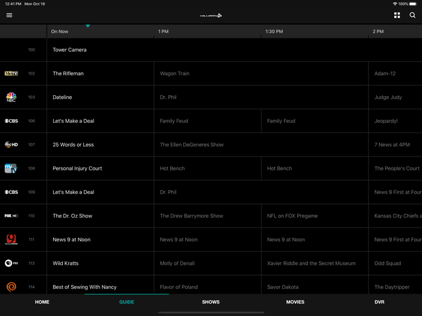Screen dimensions: 422x316
Task: Switch to grid view icon
Action: click(x=397, y=15)
